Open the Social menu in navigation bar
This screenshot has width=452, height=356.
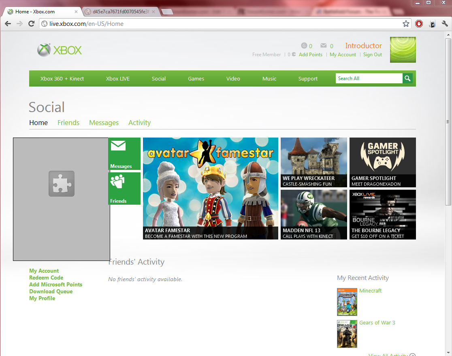pos(158,78)
